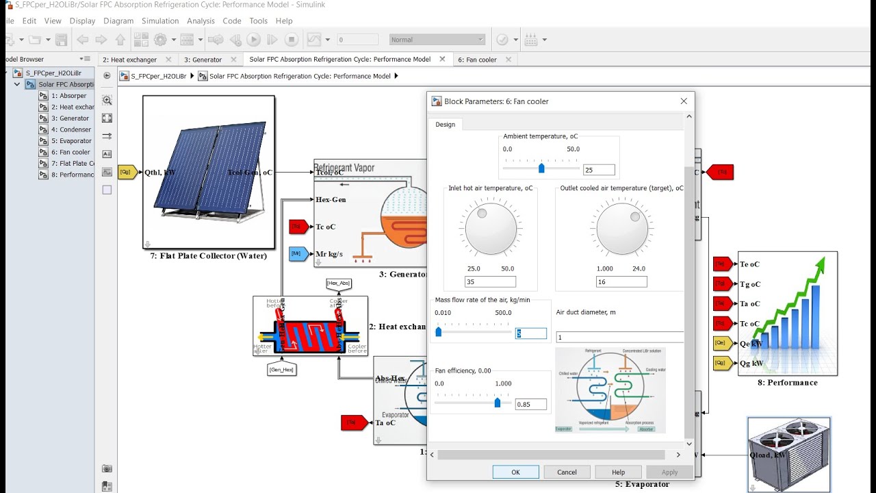Click the Outlet cooled air temperature knob

click(622, 230)
